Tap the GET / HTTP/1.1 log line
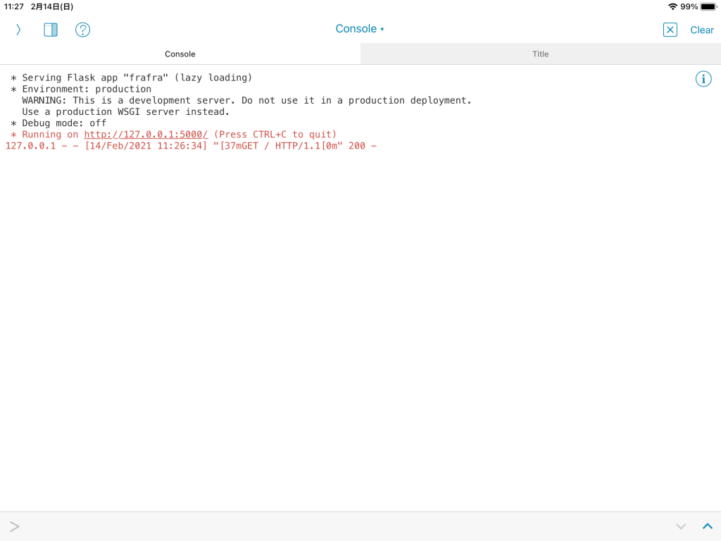This screenshot has width=721, height=541. (x=190, y=146)
